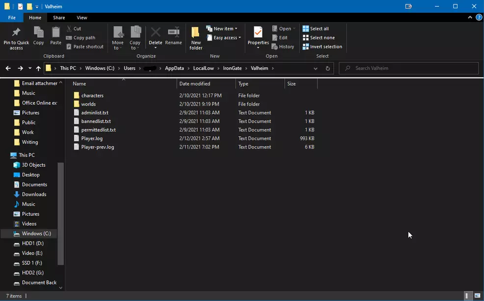This screenshot has width=484, height=301.
Task: Click Copy path command
Action: click(81, 38)
